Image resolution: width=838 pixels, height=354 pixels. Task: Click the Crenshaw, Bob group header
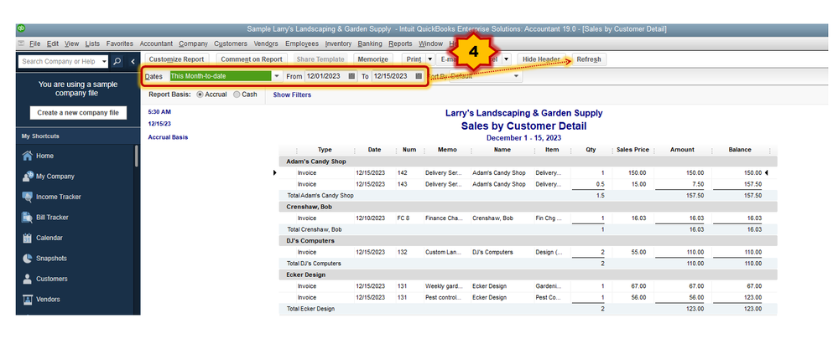pyautogui.click(x=528, y=207)
